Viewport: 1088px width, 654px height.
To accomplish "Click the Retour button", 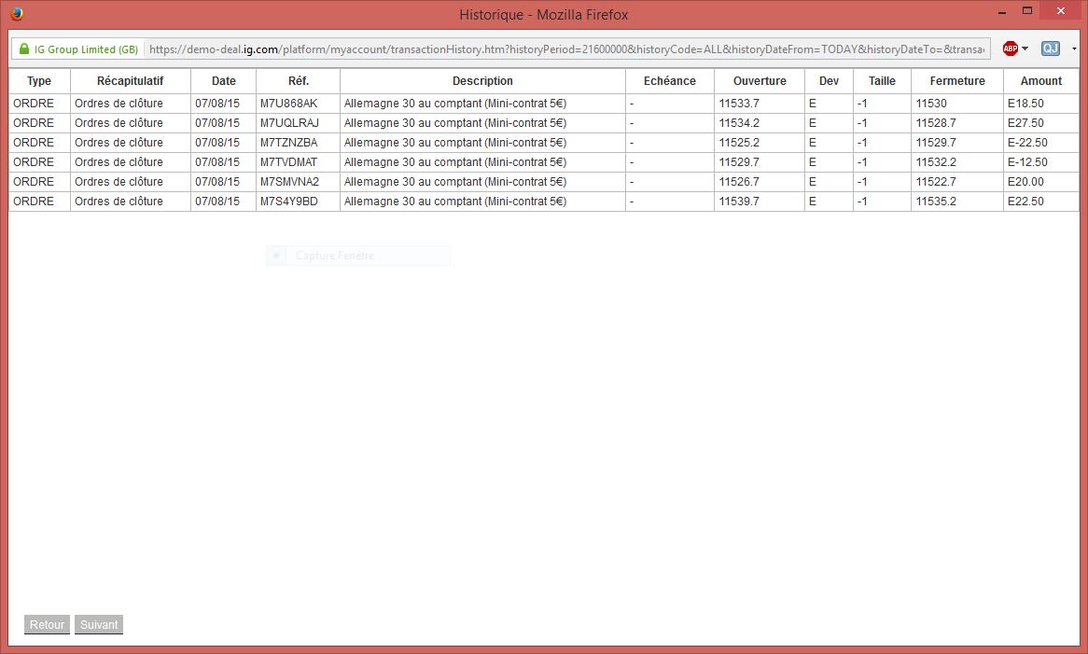I will [47, 624].
